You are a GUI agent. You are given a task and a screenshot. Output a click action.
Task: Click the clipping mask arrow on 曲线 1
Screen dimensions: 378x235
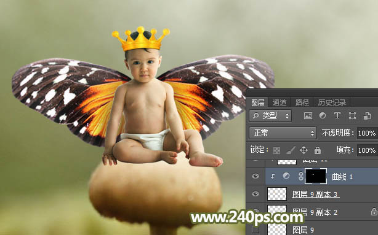[273, 176]
